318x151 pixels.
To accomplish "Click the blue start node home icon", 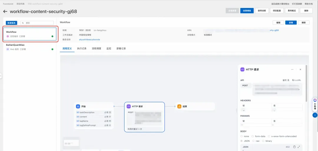I will pyautogui.click(x=78, y=106).
